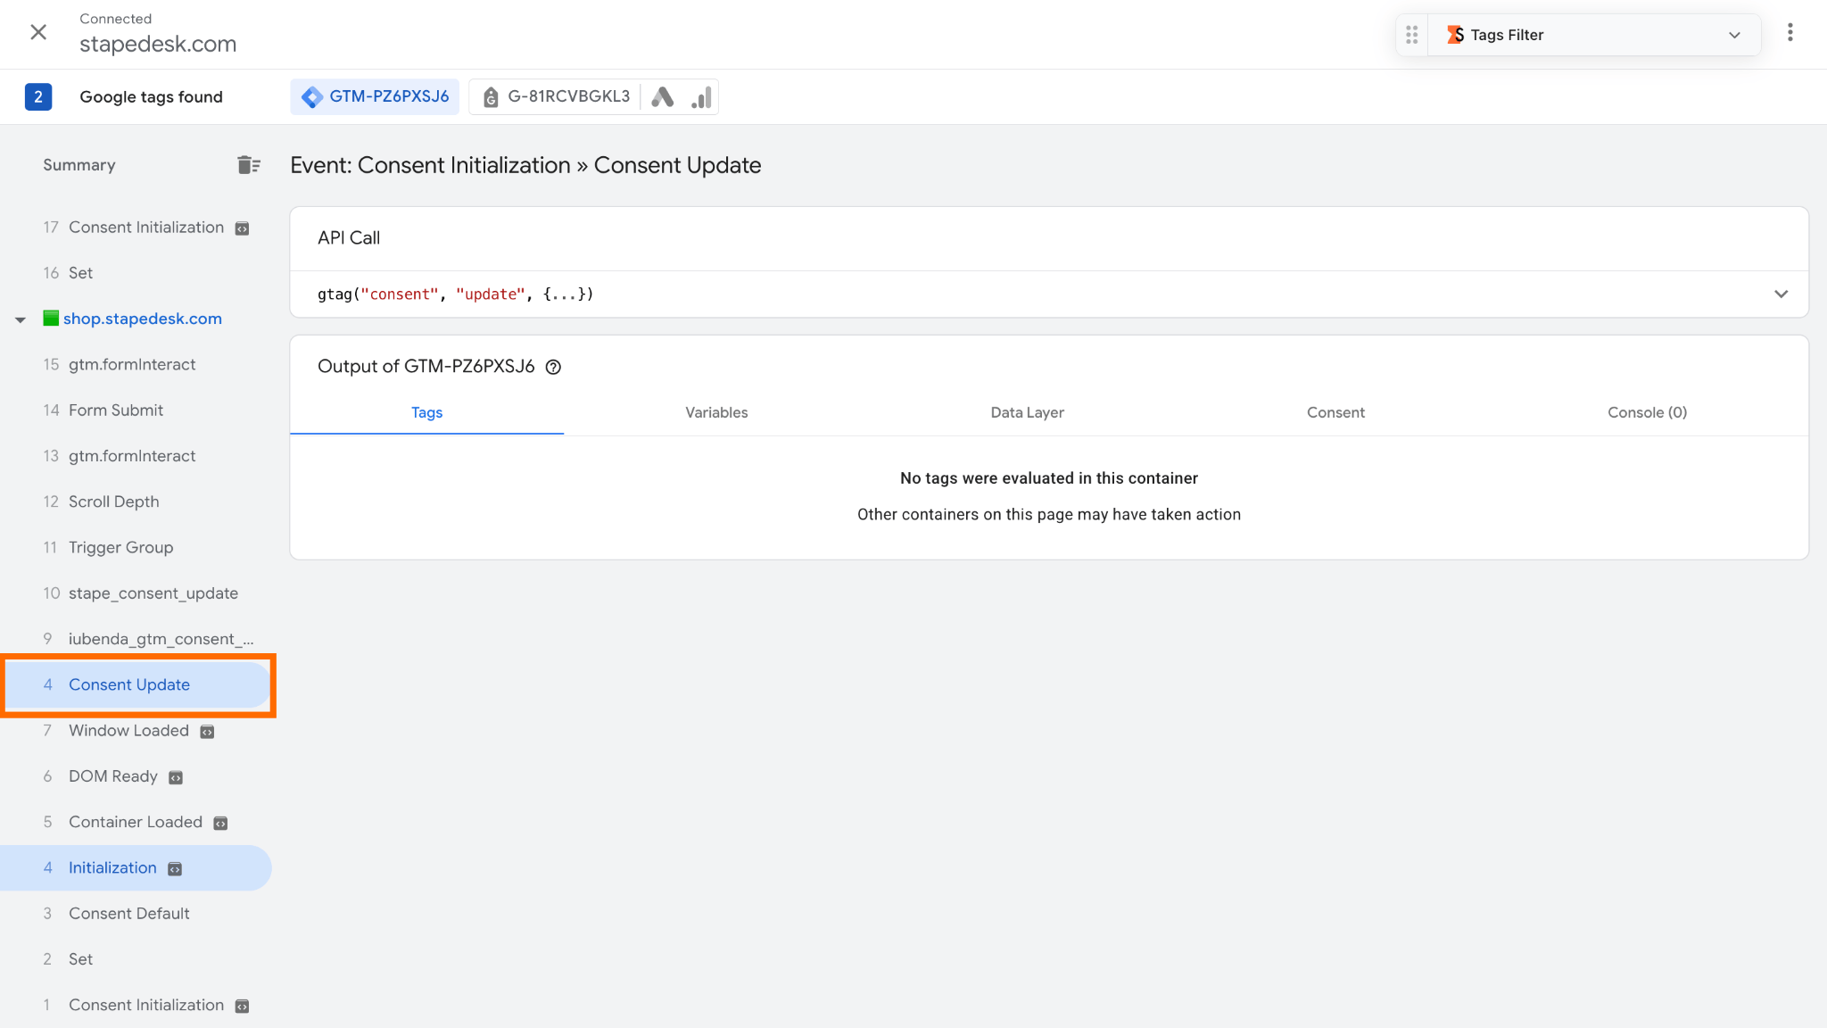Select event 4 Initialization
Screen dimensions: 1827x1028
136,867
